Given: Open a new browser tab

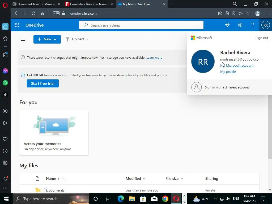Looking at the screenshot, I should [x=172, y=4].
